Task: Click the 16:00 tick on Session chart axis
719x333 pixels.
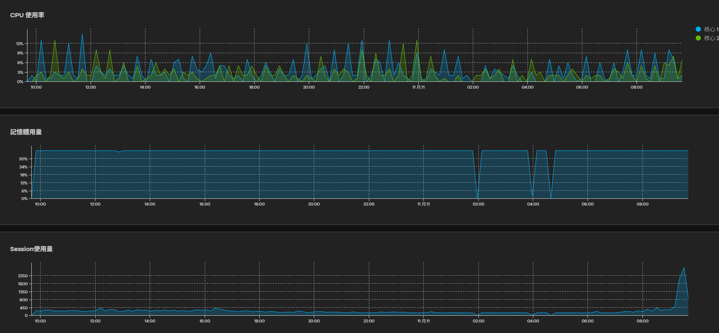Action: [x=205, y=321]
